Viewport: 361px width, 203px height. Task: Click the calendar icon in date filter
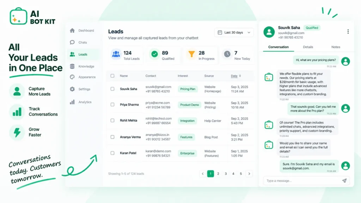pyautogui.click(x=220, y=32)
